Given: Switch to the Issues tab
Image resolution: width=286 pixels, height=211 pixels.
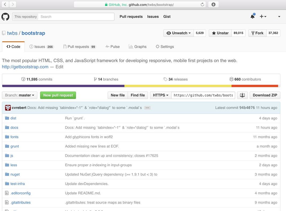Looking at the screenshot, I should [x=41, y=47].
